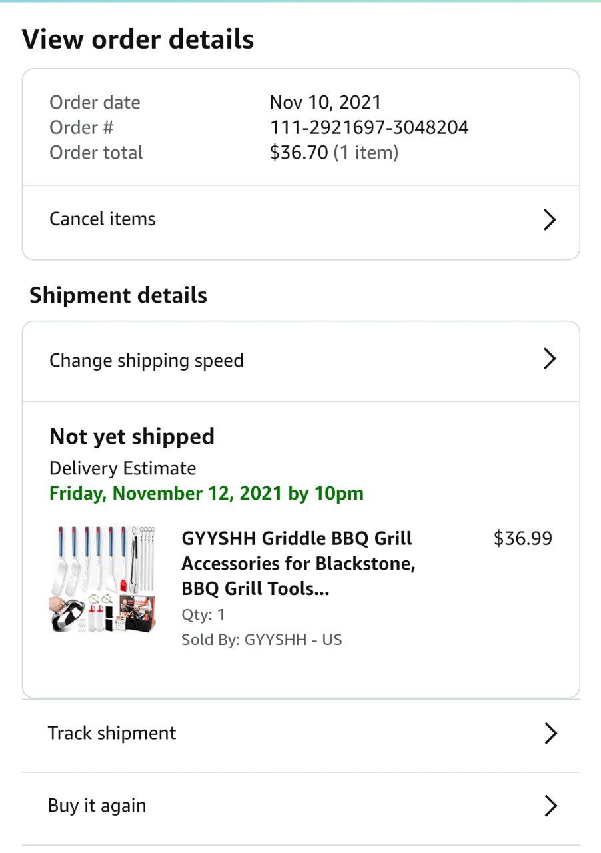The height and width of the screenshot is (853, 601).
Task: Click the $36.70 order total amount
Action: click(299, 153)
